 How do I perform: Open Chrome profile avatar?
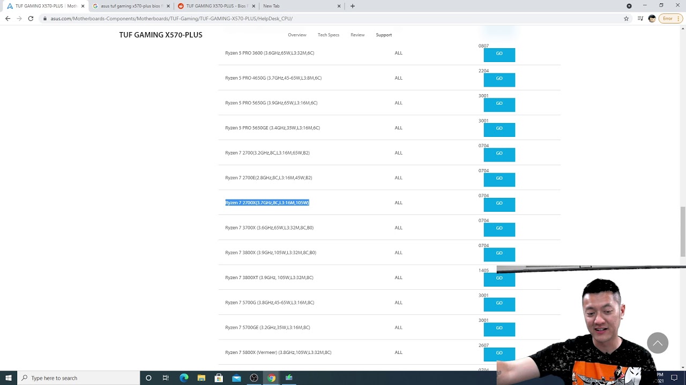click(652, 18)
